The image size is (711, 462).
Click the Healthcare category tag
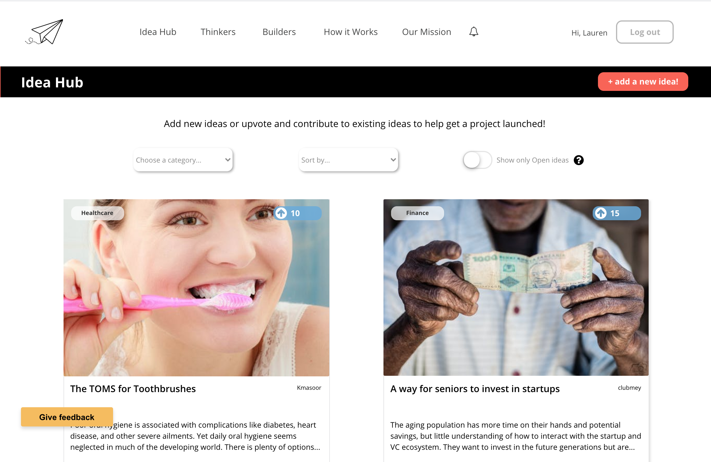[97, 213]
